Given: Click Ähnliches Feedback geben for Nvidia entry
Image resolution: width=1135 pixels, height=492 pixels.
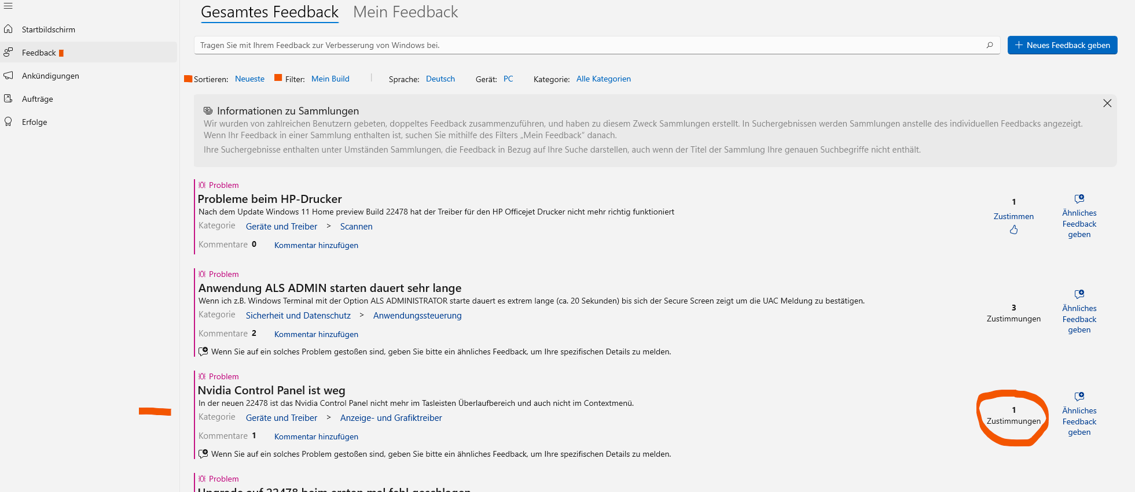Looking at the screenshot, I should (1079, 421).
